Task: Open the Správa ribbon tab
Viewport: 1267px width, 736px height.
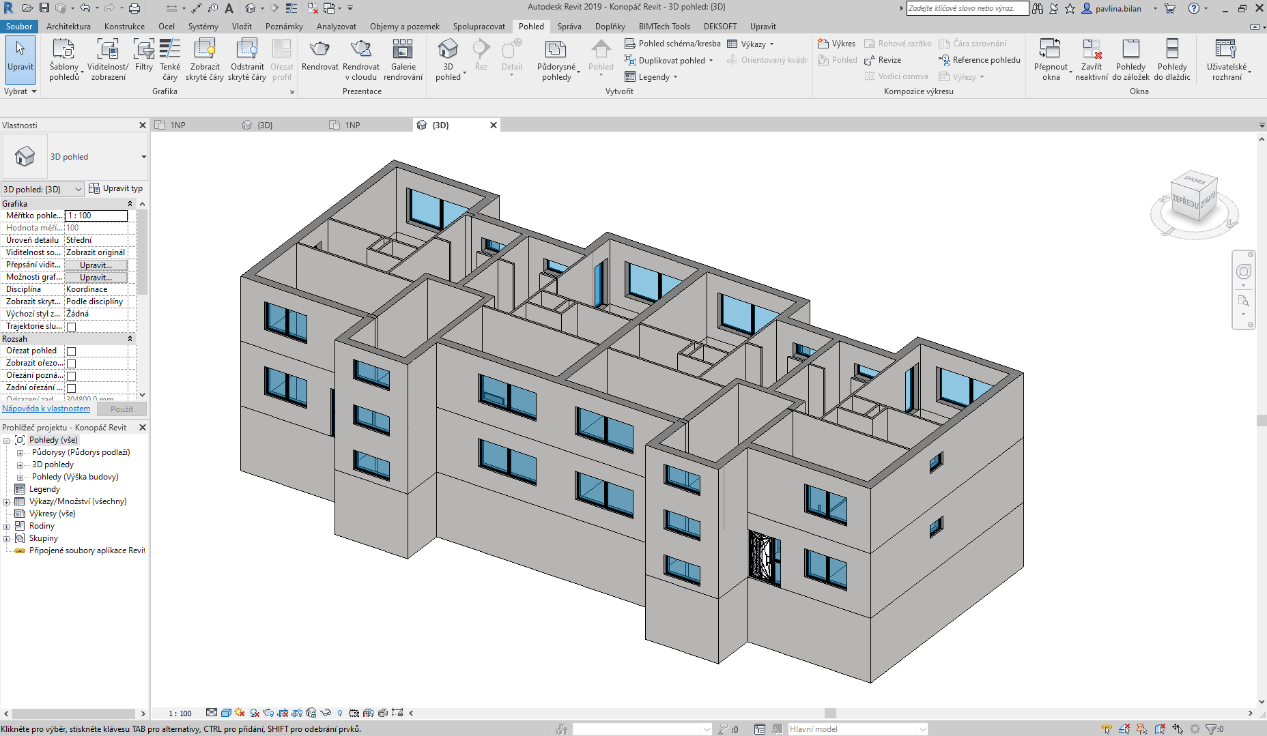Action: (569, 27)
